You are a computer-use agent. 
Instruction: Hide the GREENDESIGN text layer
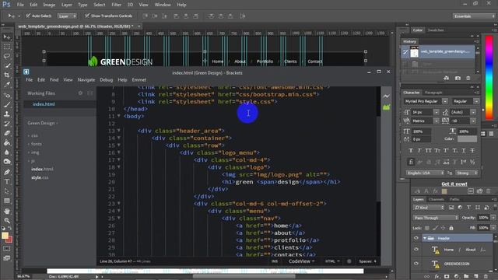tap(416, 264)
